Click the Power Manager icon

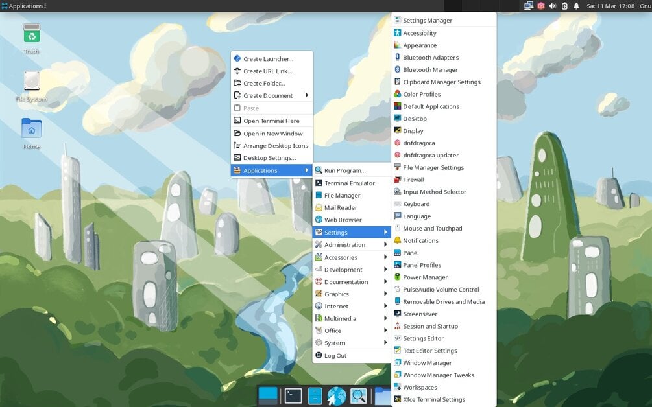[398, 277]
